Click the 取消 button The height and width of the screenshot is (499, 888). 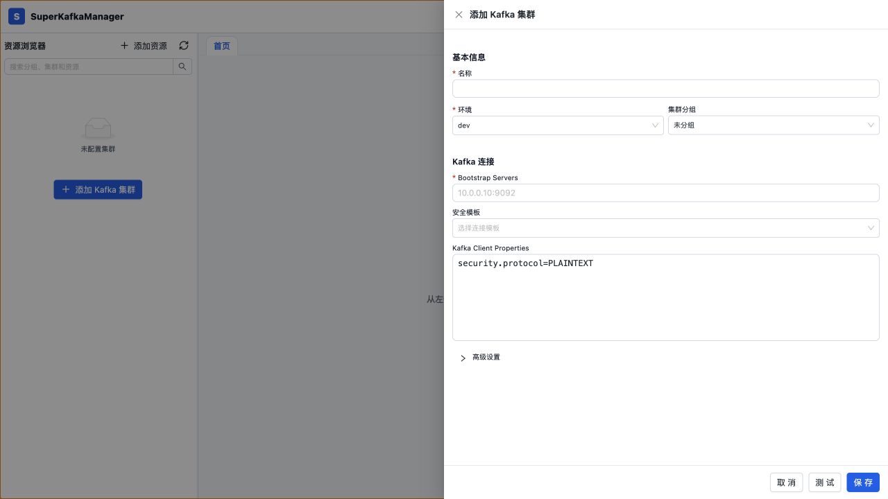[x=787, y=482]
